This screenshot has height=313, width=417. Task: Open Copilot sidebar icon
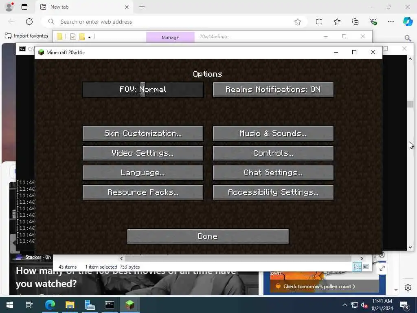point(408,22)
